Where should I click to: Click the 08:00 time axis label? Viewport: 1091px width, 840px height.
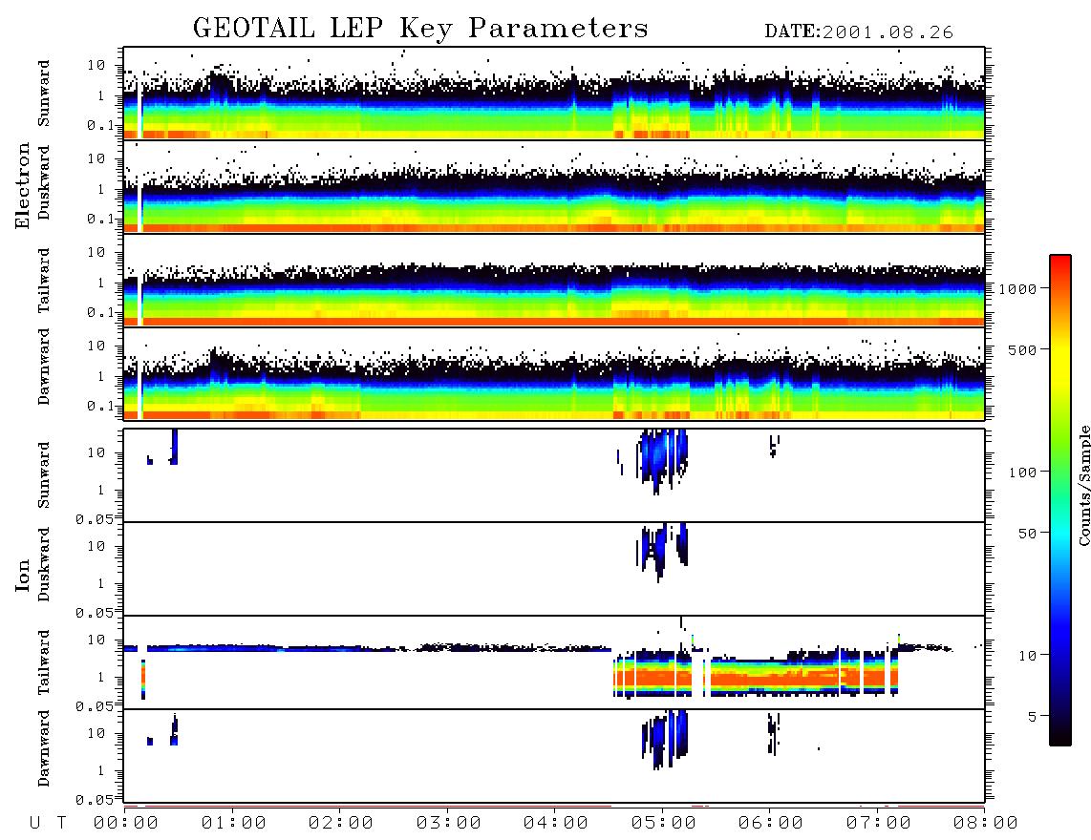tap(986, 824)
